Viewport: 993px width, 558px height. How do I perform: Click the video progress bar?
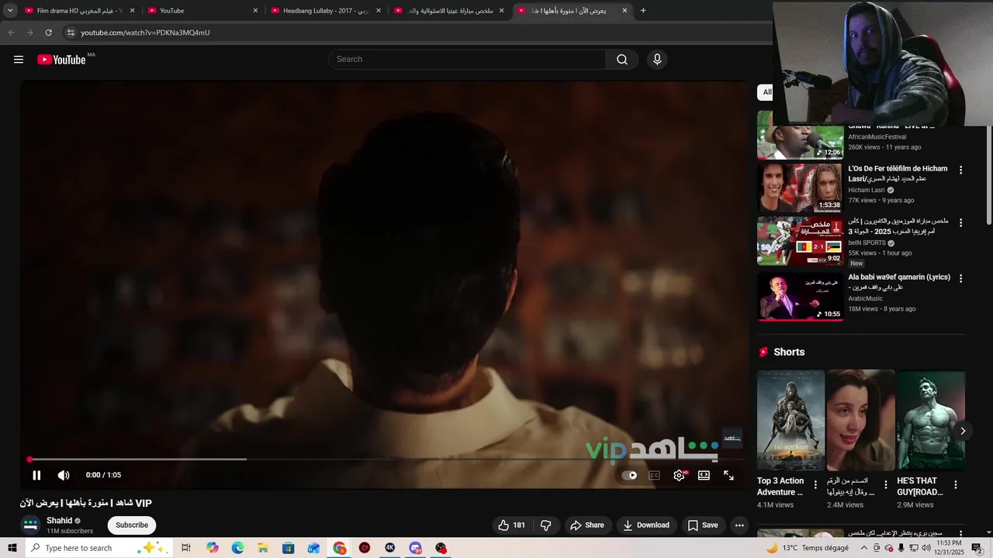click(x=383, y=460)
